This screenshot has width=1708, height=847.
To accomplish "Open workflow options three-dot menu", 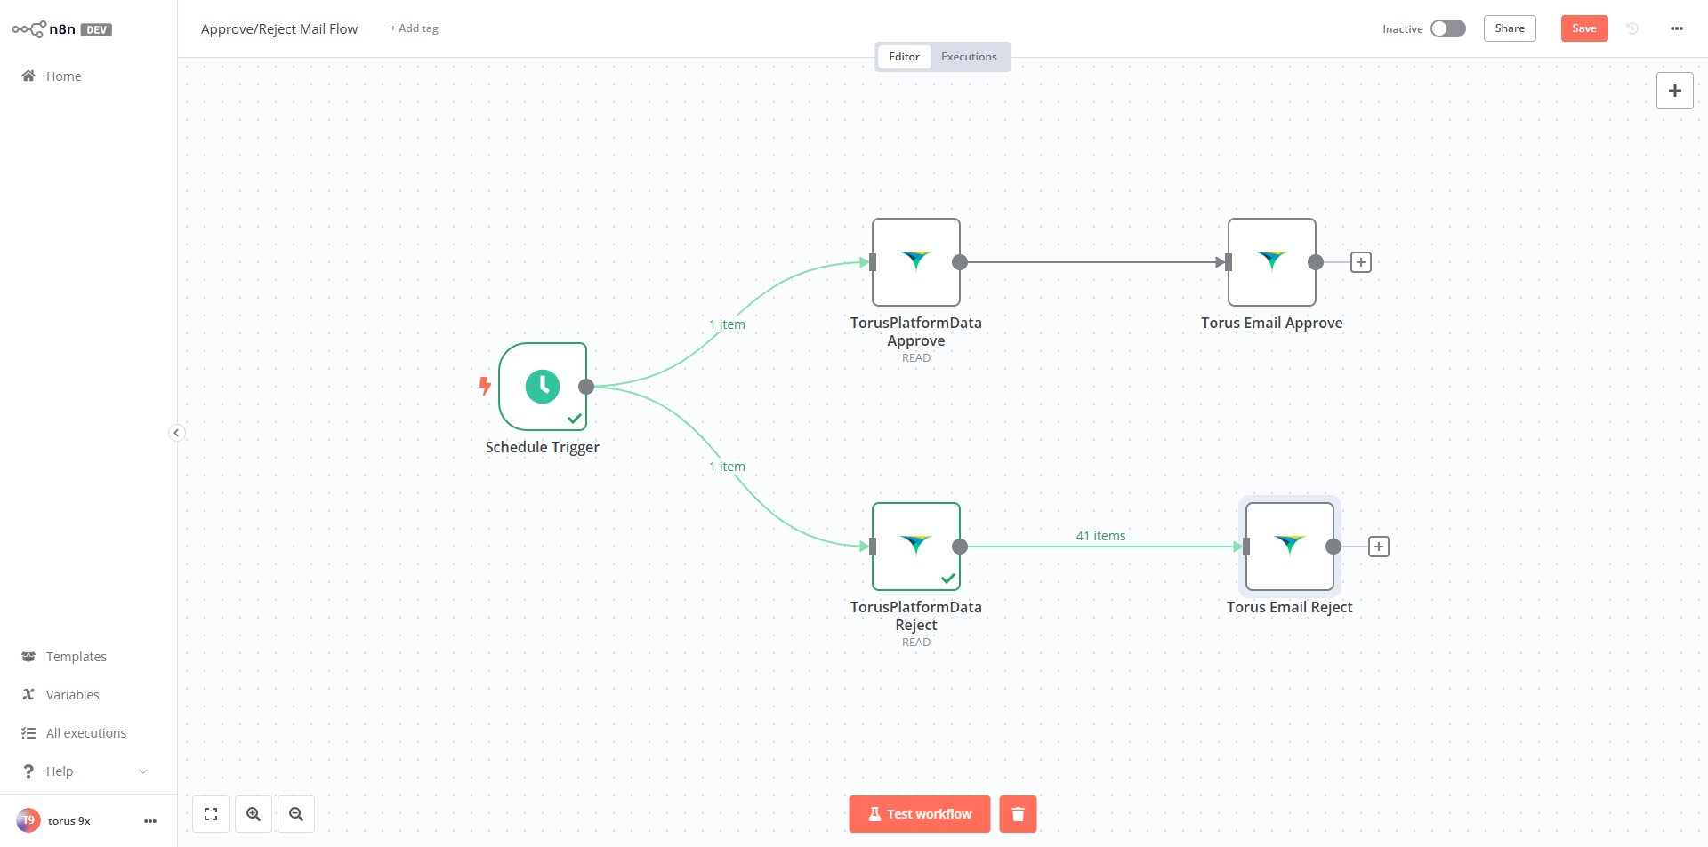I will pos(1676,28).
